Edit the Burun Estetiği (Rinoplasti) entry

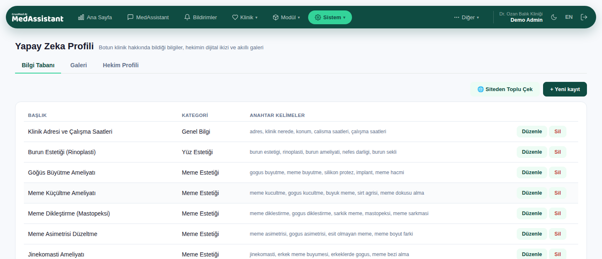(532, 152)
